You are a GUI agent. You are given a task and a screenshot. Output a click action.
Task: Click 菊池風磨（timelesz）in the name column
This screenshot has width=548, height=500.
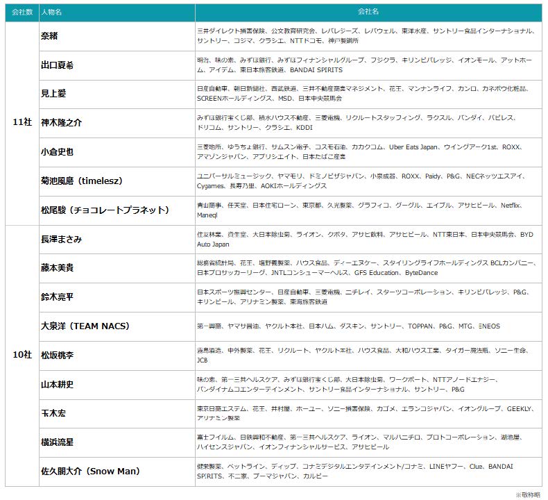82,181
